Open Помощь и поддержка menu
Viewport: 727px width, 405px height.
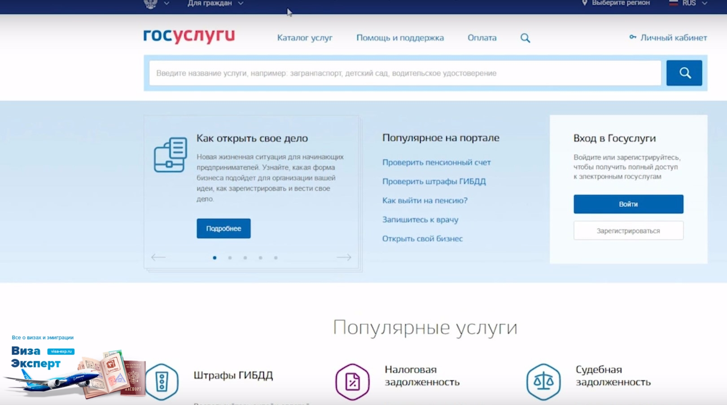point(400,38)
